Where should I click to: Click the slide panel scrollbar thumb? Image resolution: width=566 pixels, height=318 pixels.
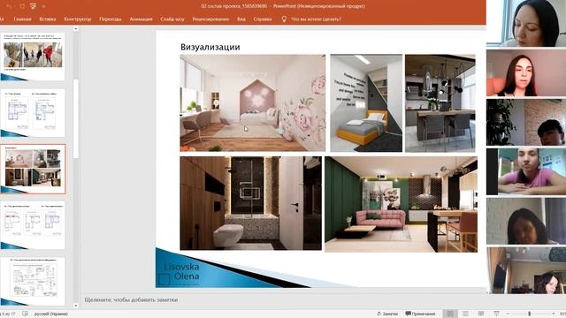75,118
